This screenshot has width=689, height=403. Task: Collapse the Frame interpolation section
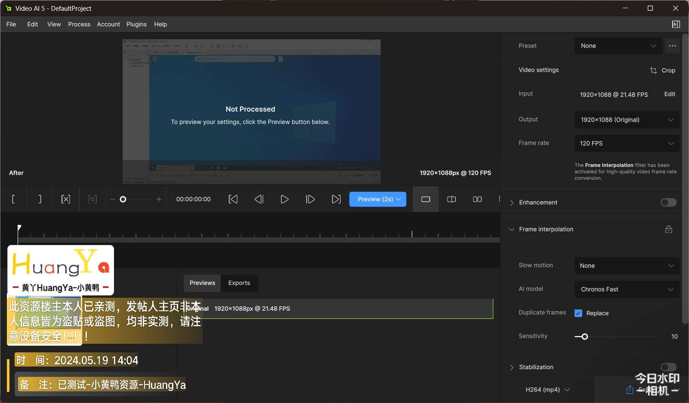[x=511, y=229]
